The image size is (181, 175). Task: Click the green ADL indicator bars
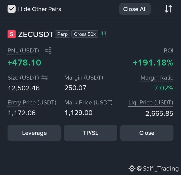103,34
